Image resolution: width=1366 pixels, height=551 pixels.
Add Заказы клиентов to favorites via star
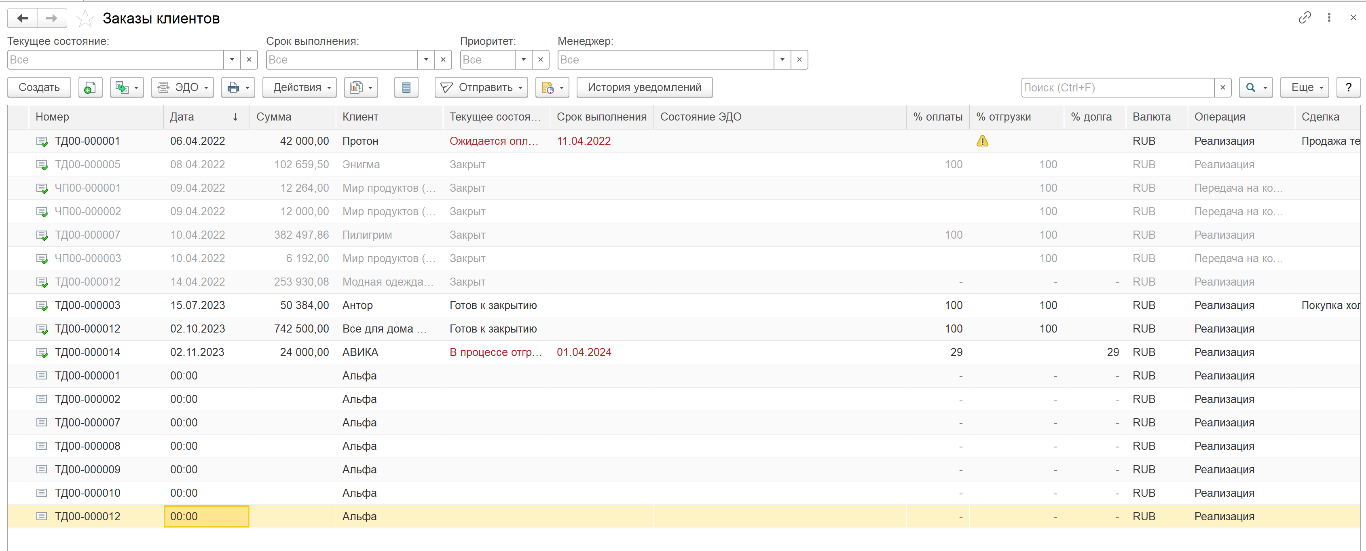(85, 19)
